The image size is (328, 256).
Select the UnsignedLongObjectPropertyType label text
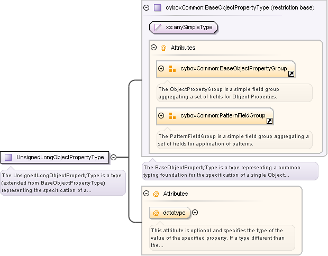pyautogui.click(x=61, y=157)
